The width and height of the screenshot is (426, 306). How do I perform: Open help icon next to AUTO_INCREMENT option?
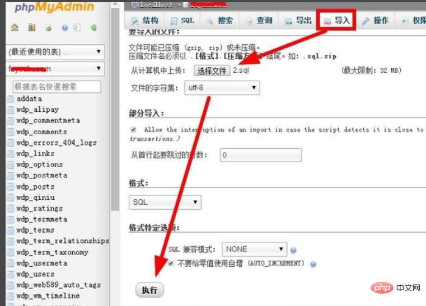pyautogui.click(x=313, y=264)
